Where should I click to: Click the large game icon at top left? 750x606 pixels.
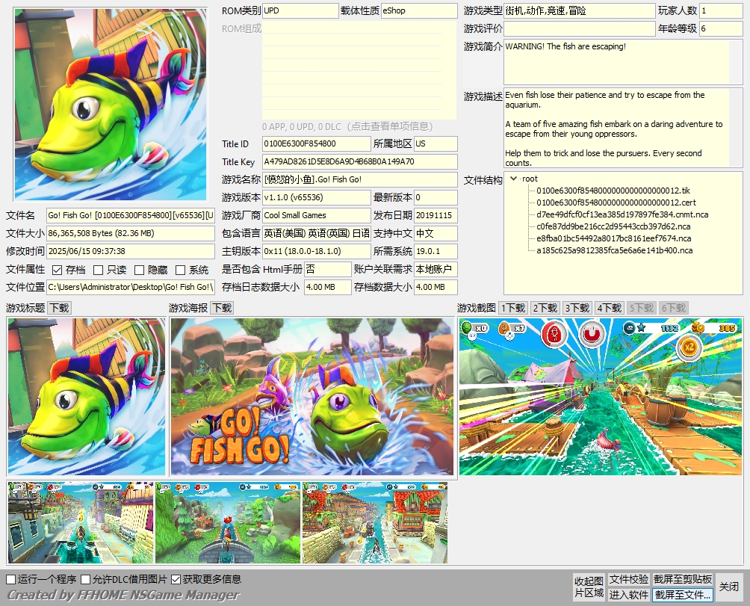110,105
